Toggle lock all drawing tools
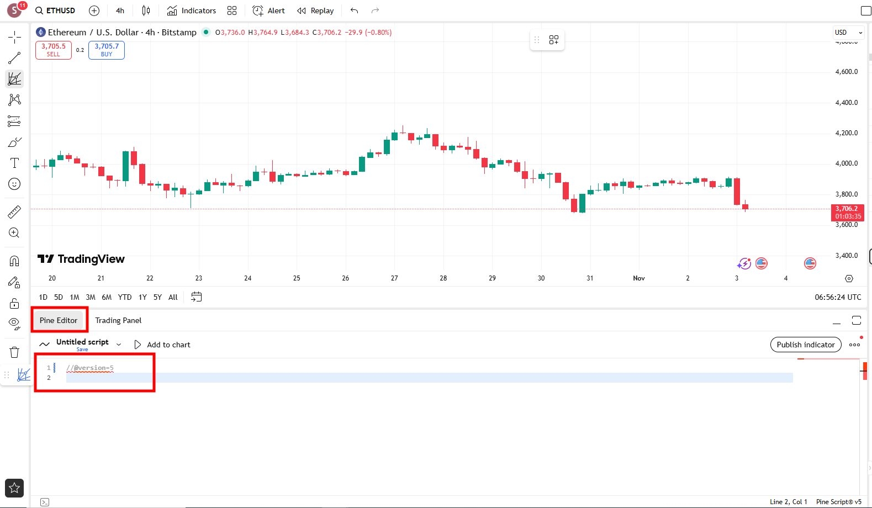The width and height of the screenshot is (872, 508). coord(14,303)
